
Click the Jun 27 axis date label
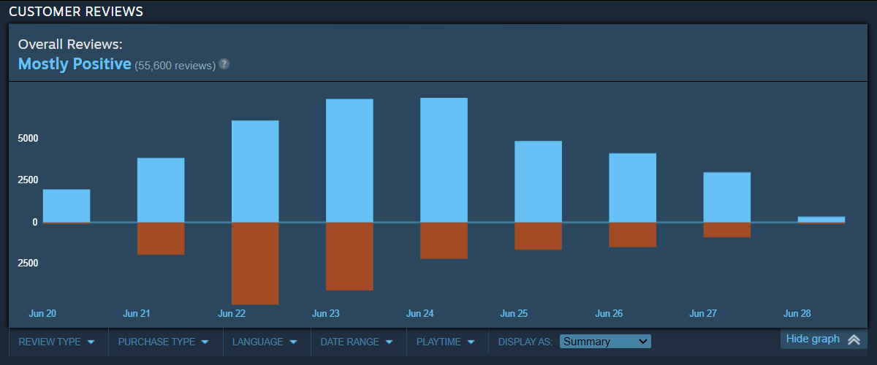tap(703, 314)
